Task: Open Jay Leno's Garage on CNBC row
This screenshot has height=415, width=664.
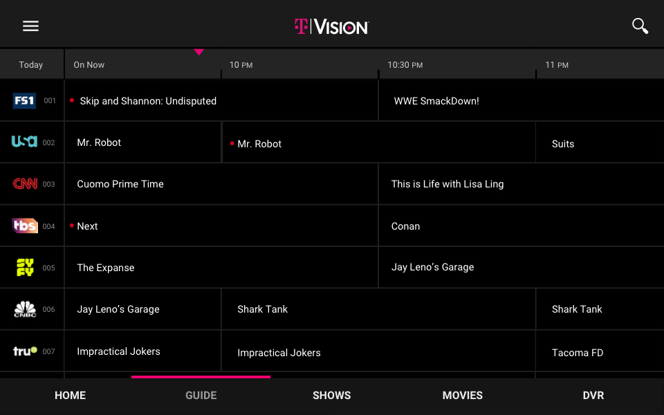Action: [143, 309]
